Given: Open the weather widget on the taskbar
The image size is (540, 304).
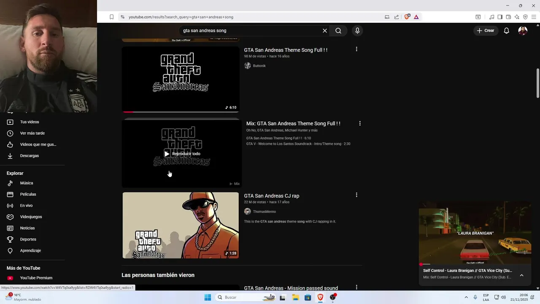Looking at the screenshot, I should tap(24, 297).
